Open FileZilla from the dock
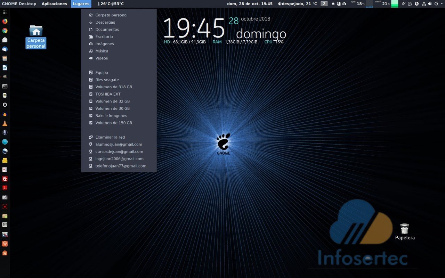 pyautogui.click(x=5, y=179)
